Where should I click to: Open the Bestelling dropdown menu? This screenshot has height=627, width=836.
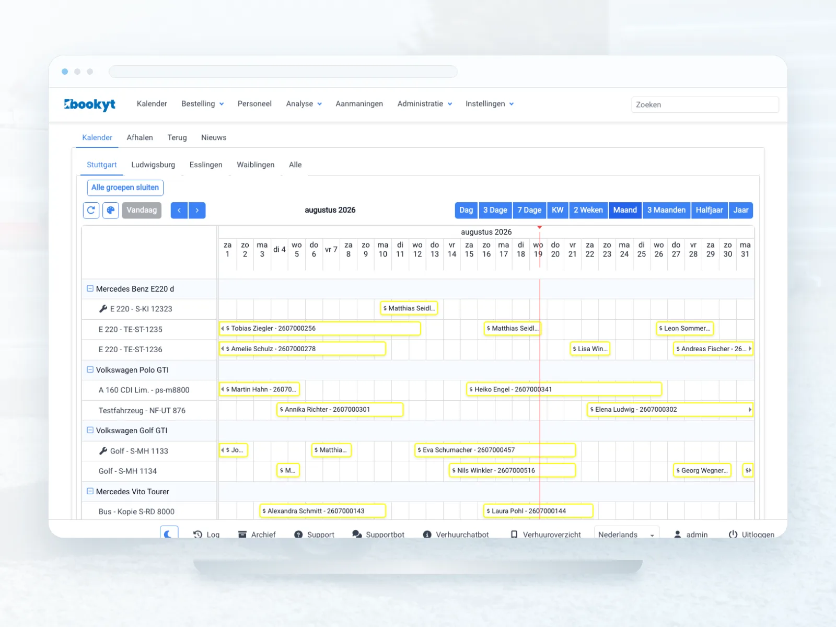point(203,104)
